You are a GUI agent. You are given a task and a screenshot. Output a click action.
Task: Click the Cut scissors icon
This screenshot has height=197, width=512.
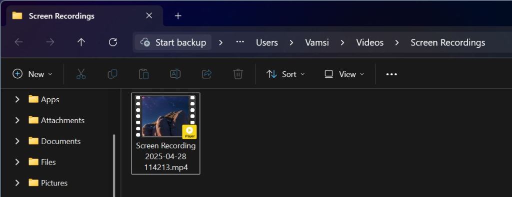pos(81,74)
